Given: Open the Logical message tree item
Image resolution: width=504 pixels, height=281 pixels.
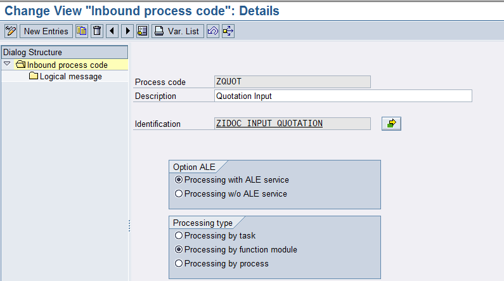Looking at the screenshot, I should pos(70,77).
